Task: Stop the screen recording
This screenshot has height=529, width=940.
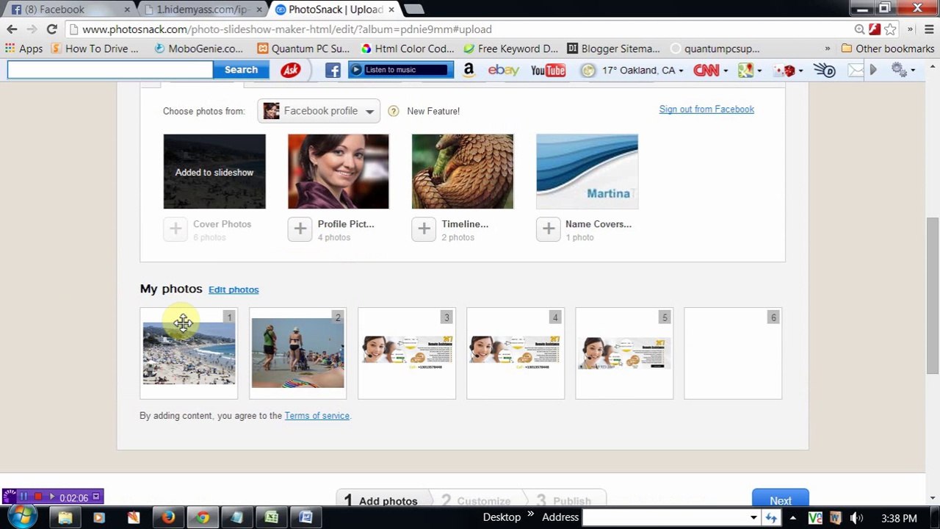Action: point(38,497)
